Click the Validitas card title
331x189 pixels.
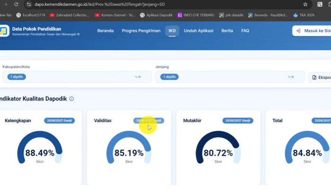click(x=103, y=120)
